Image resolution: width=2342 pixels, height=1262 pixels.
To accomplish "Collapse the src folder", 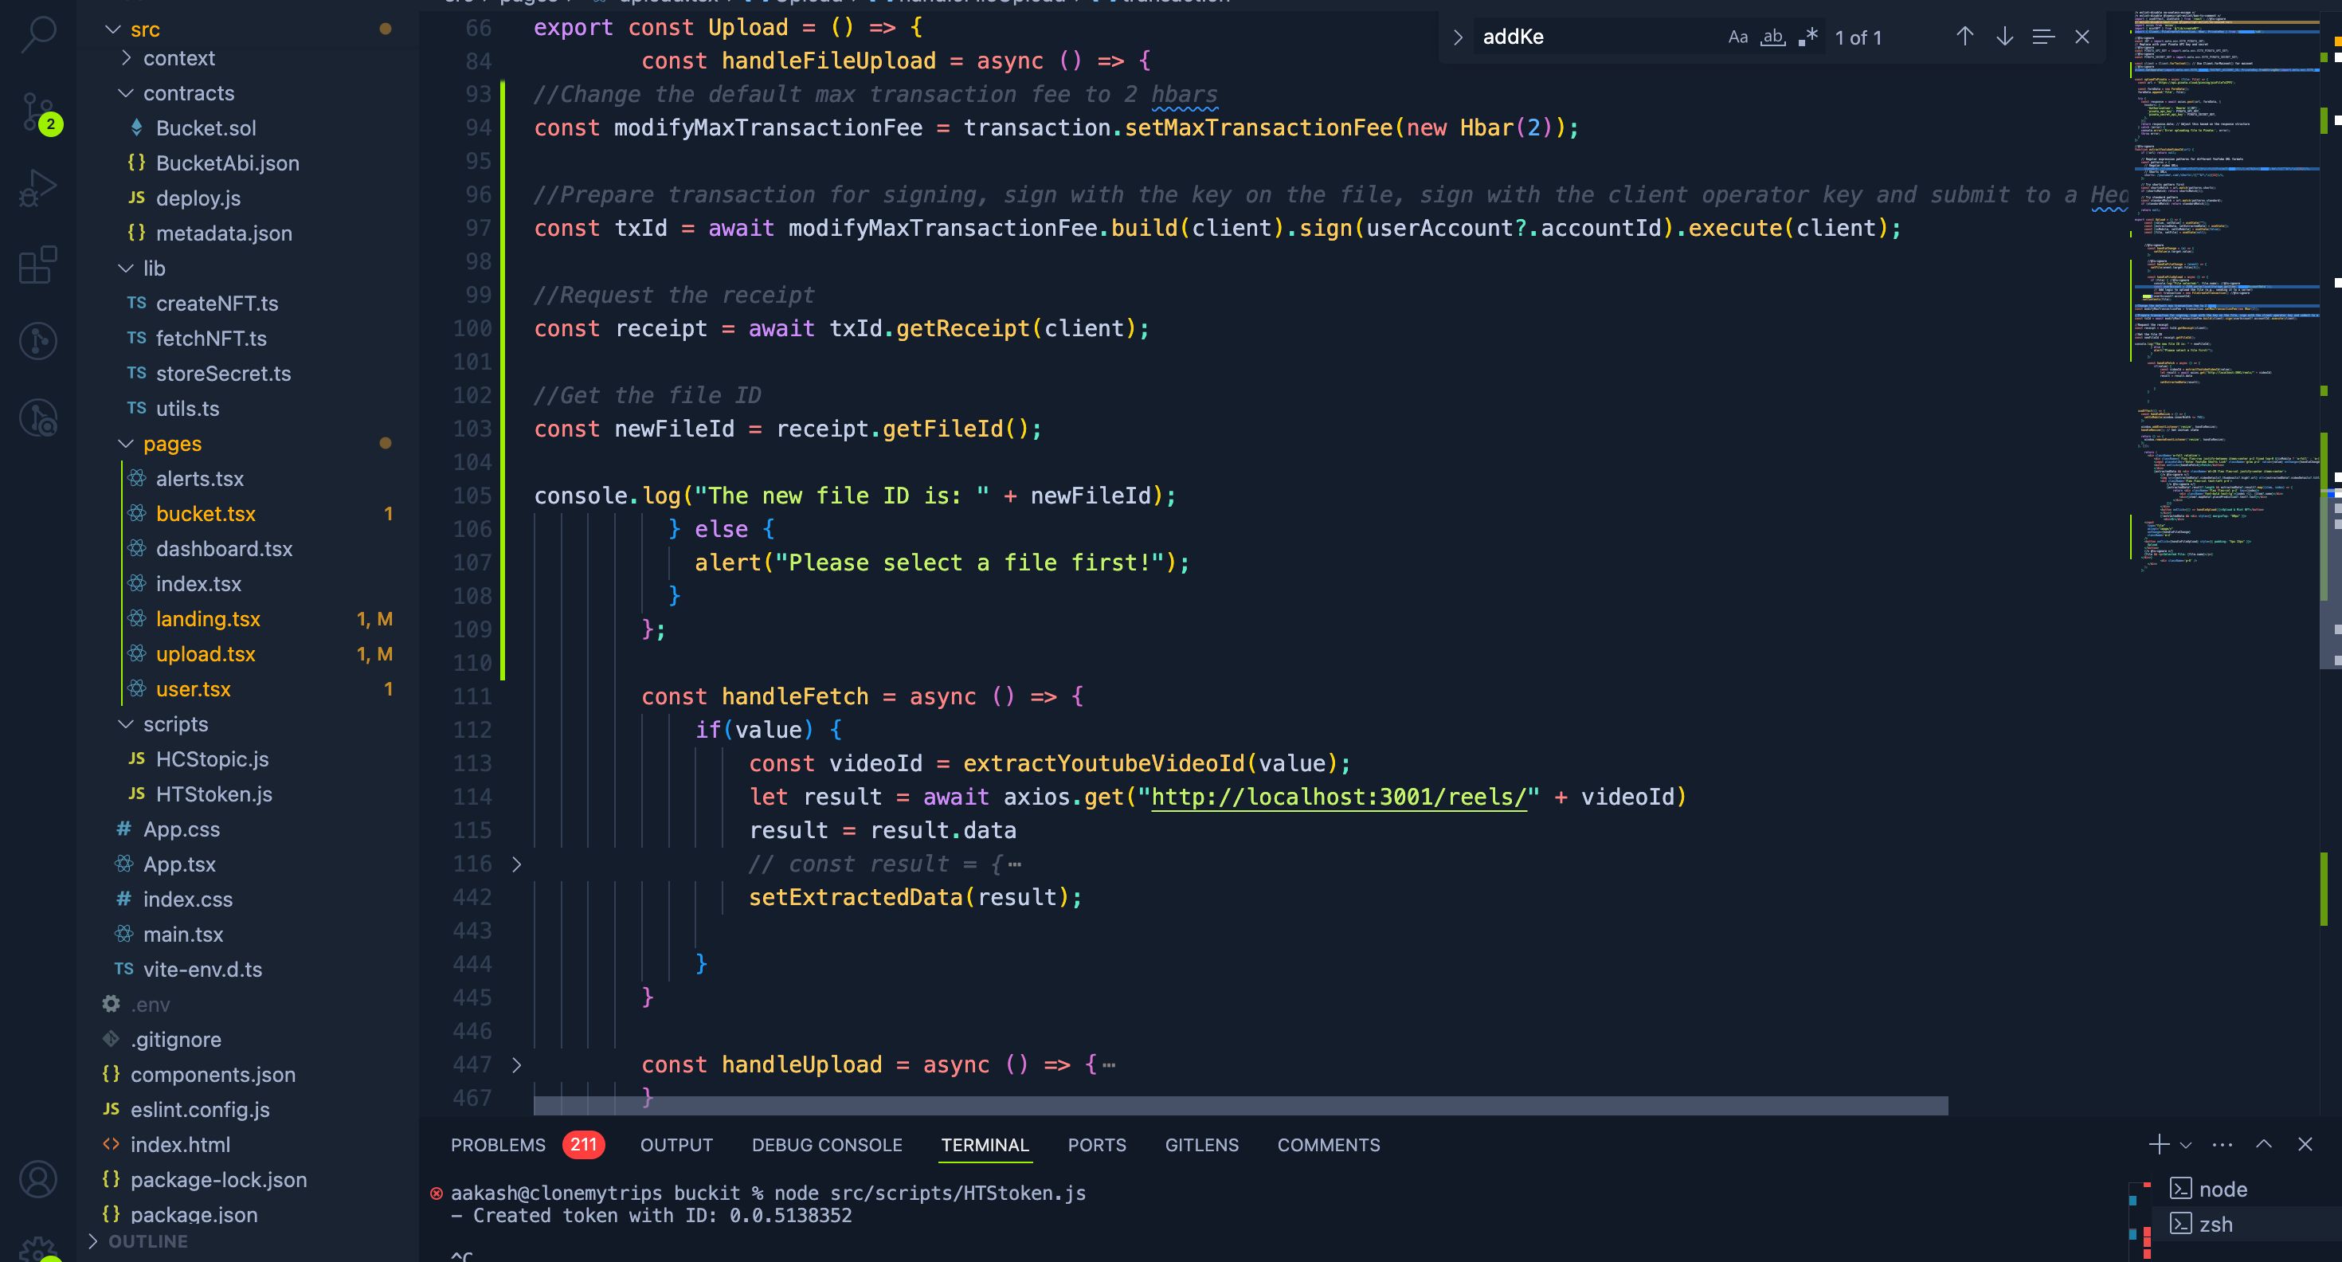I will tap(113, 29).
